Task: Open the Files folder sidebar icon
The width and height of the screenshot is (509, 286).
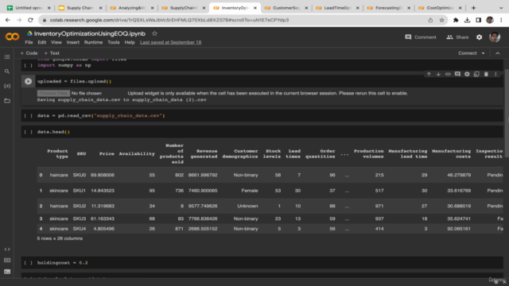Action: coord(7,101)
